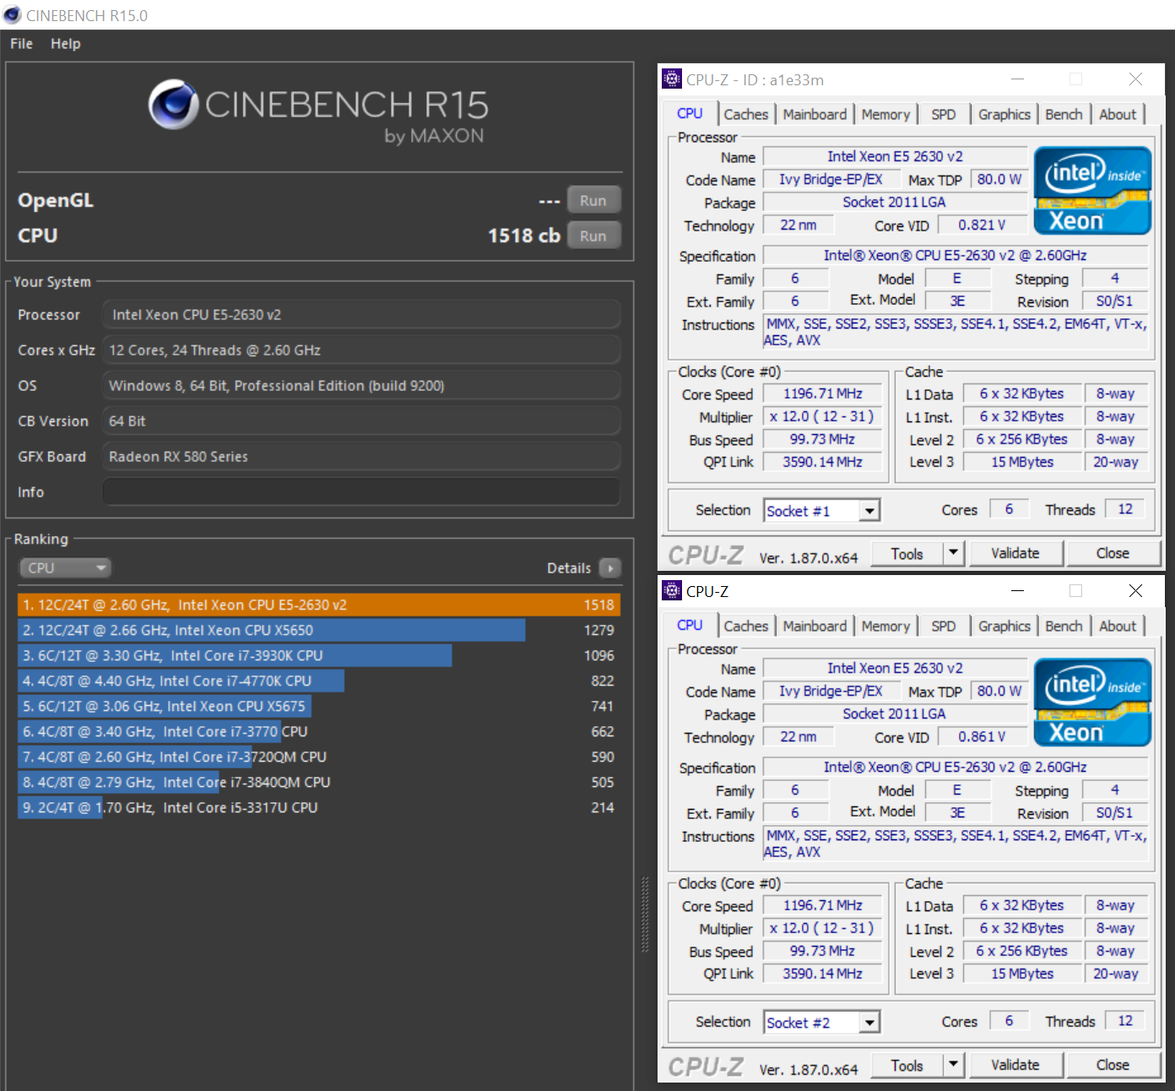Select ranking row Intel Core i7-3930K
The height and width of the screenshot is (1091, 1175).
[x=319, y=655]
